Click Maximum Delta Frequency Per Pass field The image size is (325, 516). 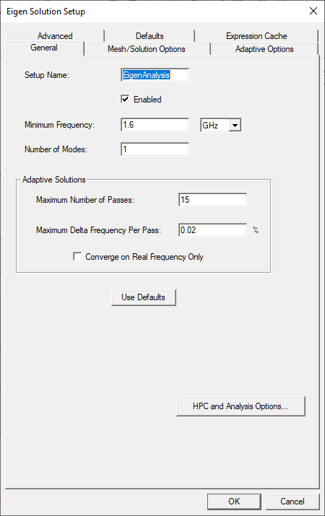[213, 230]
